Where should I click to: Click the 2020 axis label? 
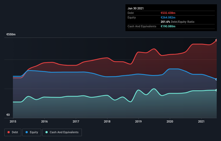pyautogui.click(x=170, y=121)
